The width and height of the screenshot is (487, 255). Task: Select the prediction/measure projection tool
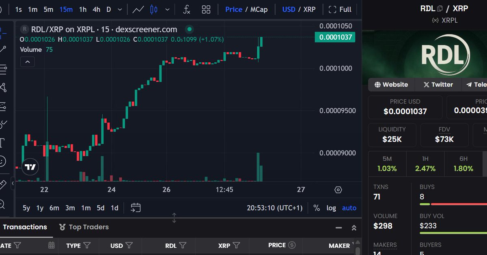3,106
